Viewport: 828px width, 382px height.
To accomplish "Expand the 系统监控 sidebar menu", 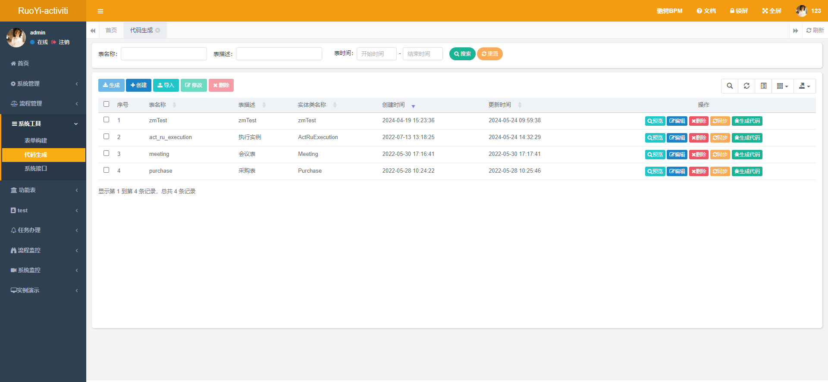I will coord(43,270).
